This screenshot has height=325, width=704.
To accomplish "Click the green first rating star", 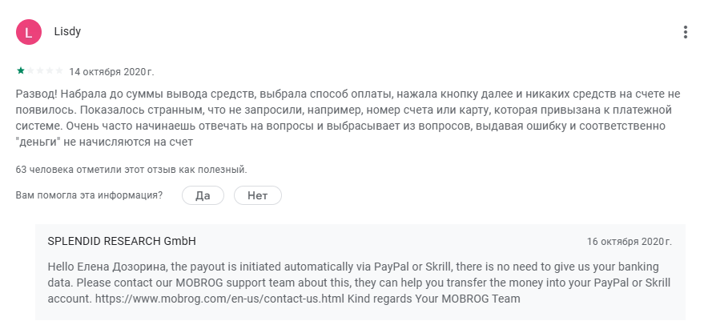I will tap(20, 70).
